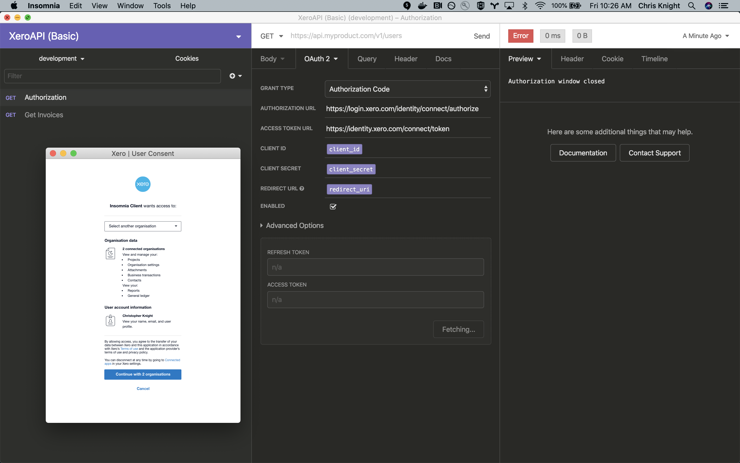
Task: Open the Select another organisation dropdown
Action: click(143, 226)
